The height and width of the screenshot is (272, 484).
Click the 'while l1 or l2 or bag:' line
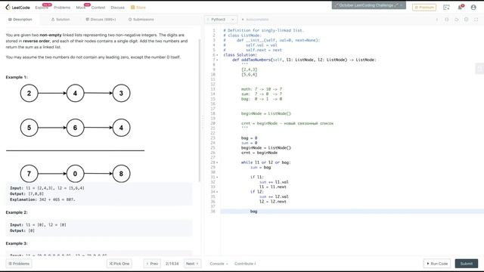(x=265, y=162)
